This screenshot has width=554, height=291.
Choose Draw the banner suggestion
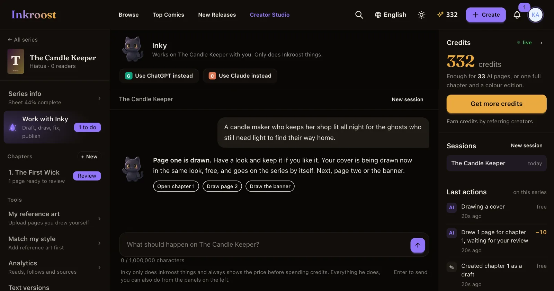coord(270,186)
